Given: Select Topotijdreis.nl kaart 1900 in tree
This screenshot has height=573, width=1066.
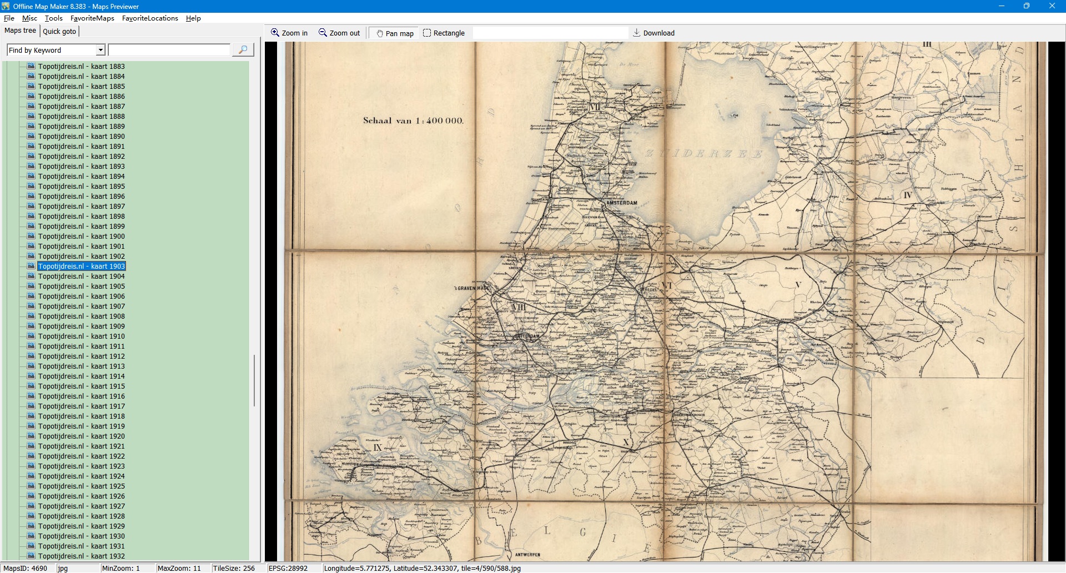Looking at the screenshot, I should click(81, 236).
